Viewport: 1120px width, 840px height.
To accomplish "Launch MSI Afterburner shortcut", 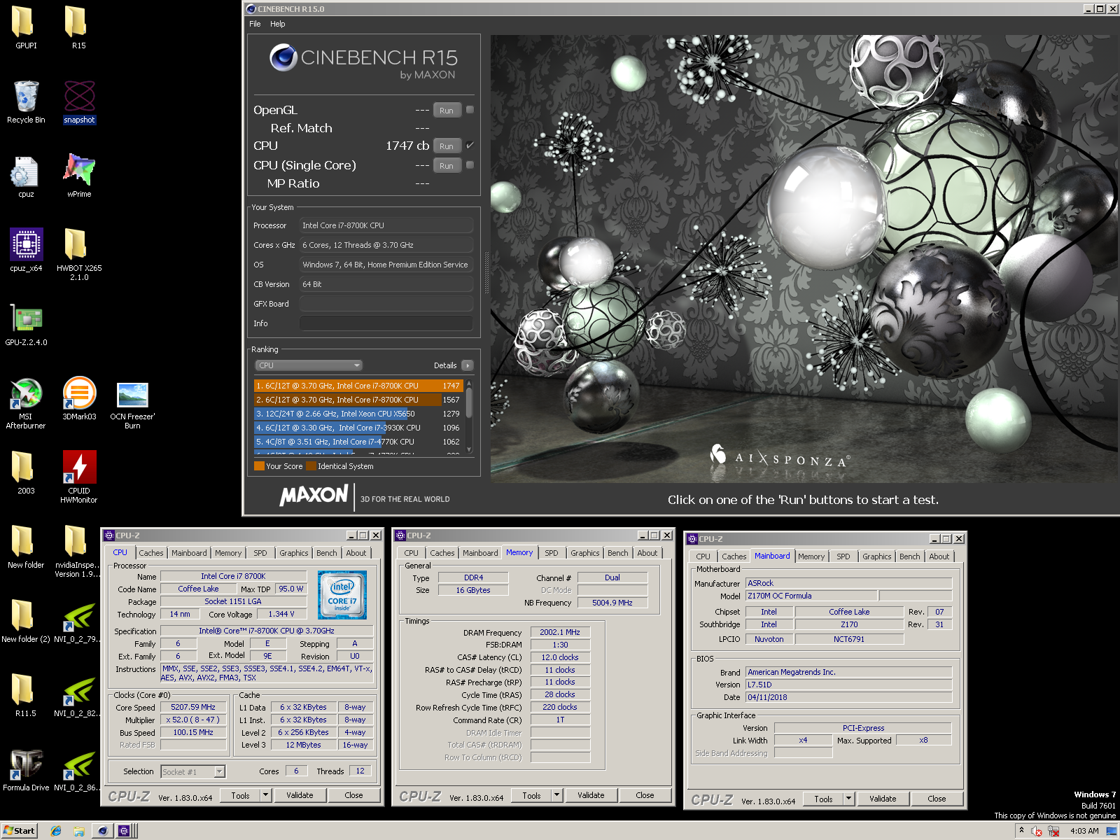I will [26, 402].
